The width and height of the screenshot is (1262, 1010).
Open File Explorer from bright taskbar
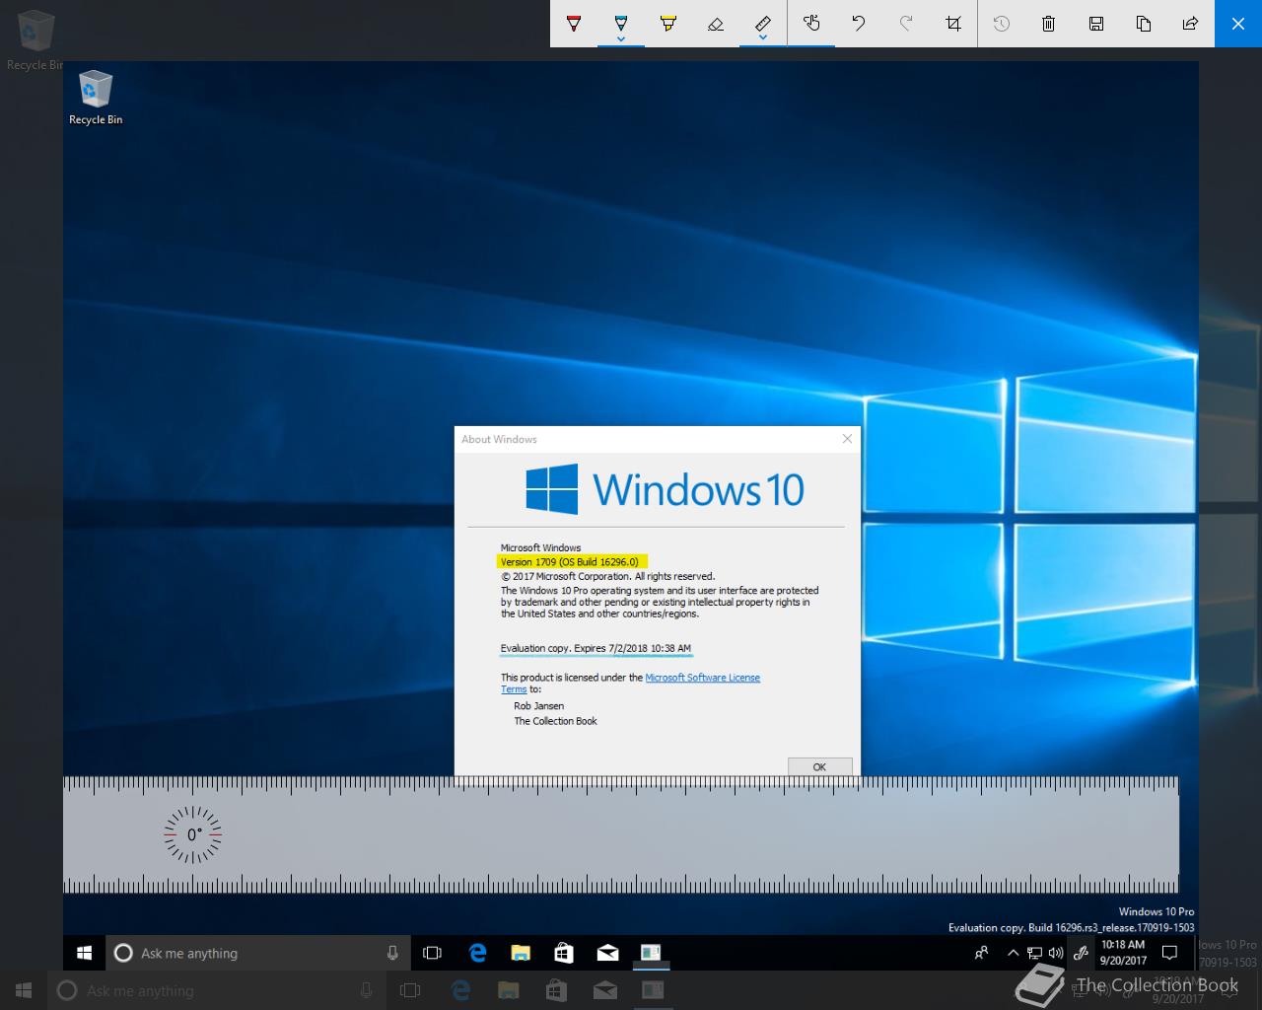[521, 953]
